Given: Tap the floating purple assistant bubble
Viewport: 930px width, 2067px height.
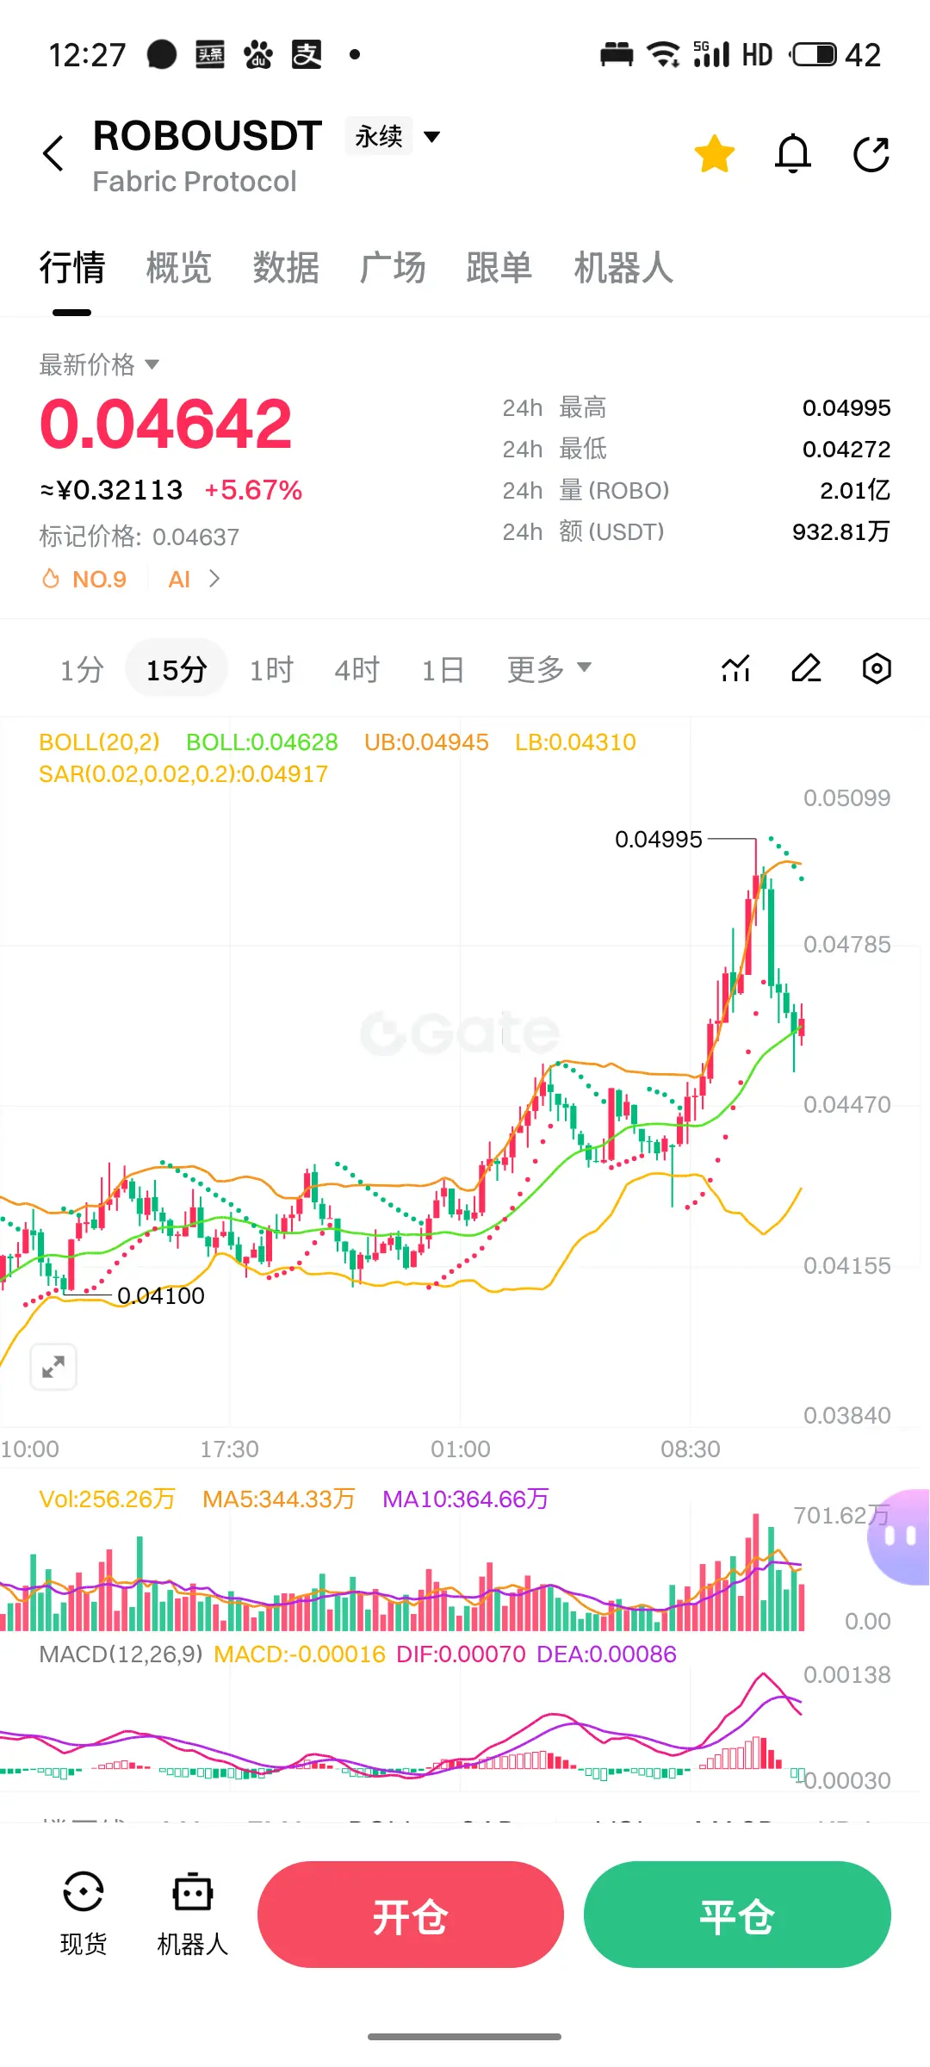Looking at the screenshot, I should [x=900, y=1537].
